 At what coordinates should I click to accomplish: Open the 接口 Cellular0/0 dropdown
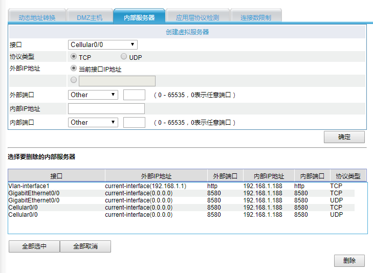pos(103,44)
